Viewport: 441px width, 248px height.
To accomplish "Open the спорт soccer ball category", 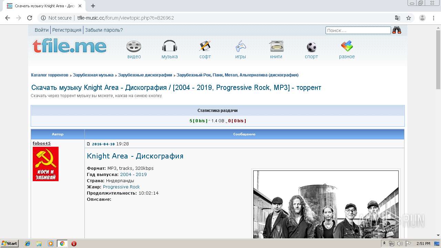I will click(311, 47).
